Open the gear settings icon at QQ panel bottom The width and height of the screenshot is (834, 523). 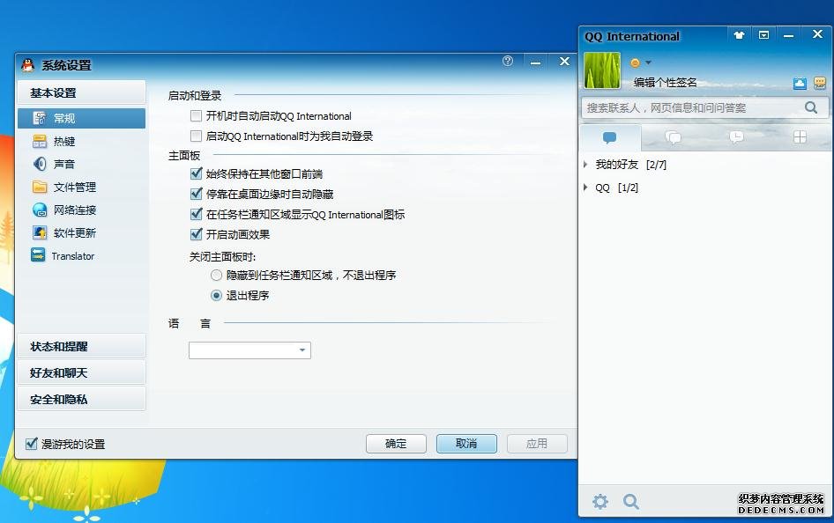pyautogui.click(x=600, y=501)
